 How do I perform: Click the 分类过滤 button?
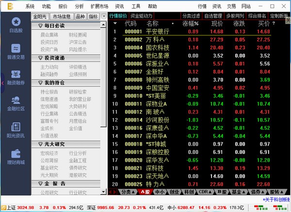[x=191, y=16]
